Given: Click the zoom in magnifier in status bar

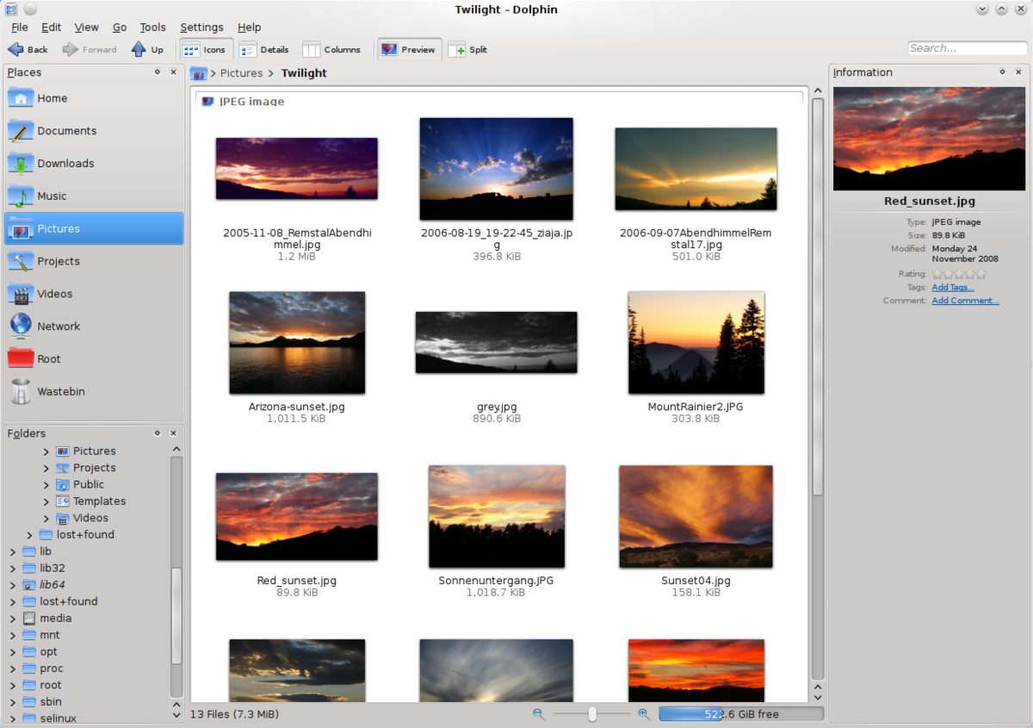Looking at the screenshot, I should point(644,714).
